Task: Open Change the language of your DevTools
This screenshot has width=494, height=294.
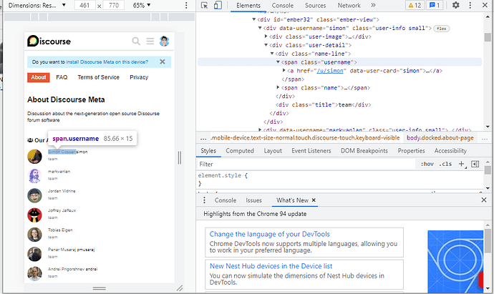Action: pos(270,234)
